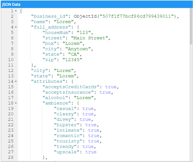The height and width of the screenshot is (162, 193).
Task: Click line number 12 in the gutter
Action: pyautogui.click(x=11, y=71)
